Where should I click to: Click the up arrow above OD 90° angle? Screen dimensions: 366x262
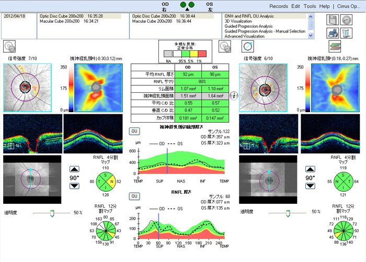[74, 169]
